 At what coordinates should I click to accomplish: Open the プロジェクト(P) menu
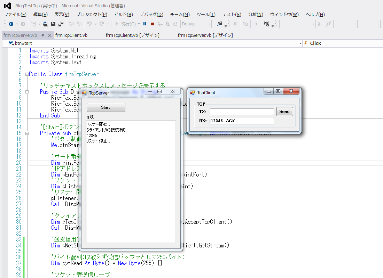point(92,14)
